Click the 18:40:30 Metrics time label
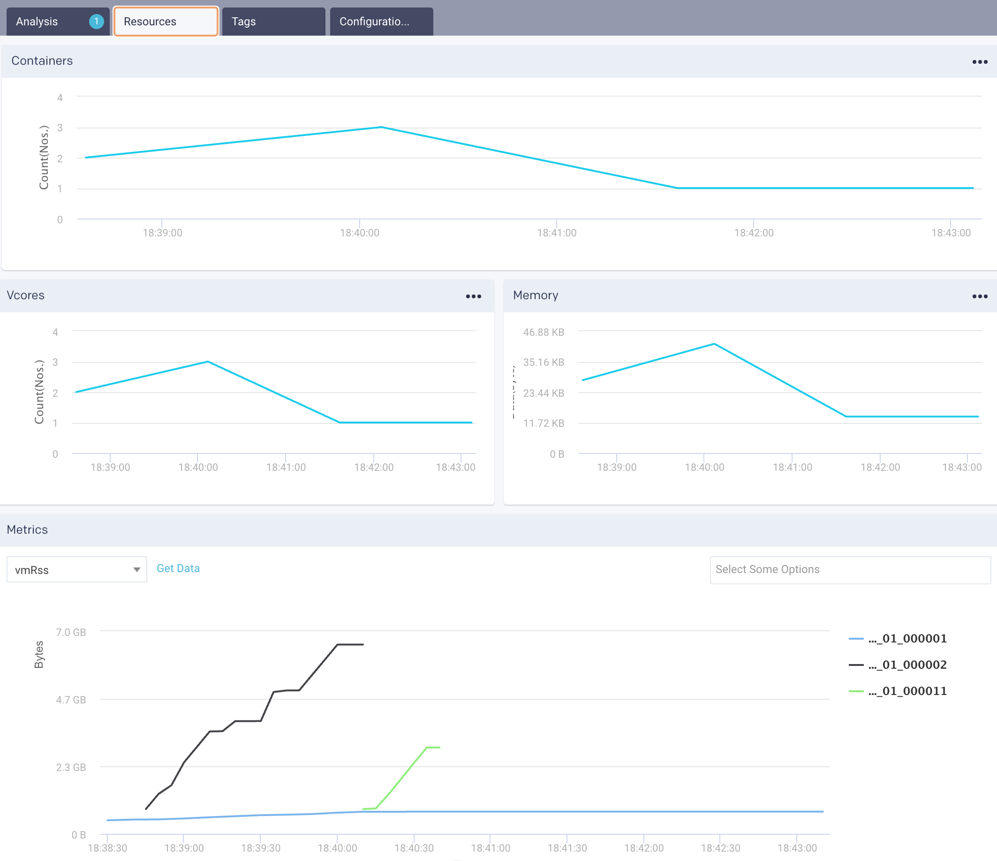997x861 pixels. coord(414,848)
